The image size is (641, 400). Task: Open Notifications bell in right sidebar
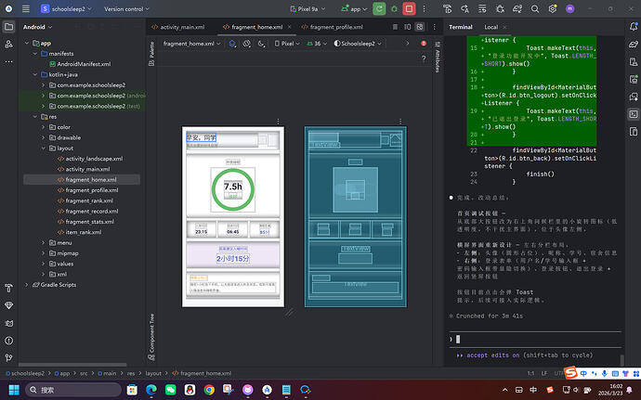pyautogui.click(x=634, y=27)
